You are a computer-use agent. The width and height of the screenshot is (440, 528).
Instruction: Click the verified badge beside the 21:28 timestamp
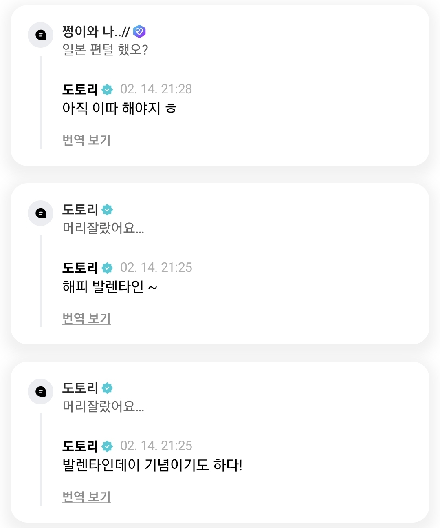tap(107, 89)
